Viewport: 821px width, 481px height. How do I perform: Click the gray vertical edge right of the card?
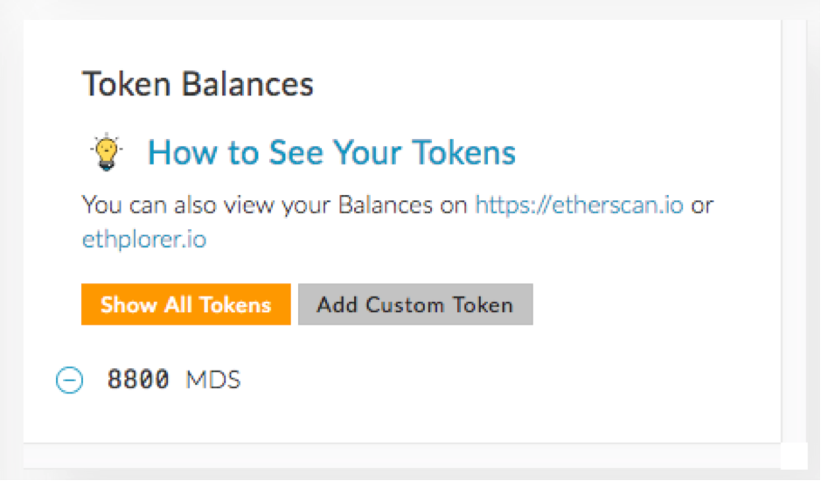pos(793,227)
